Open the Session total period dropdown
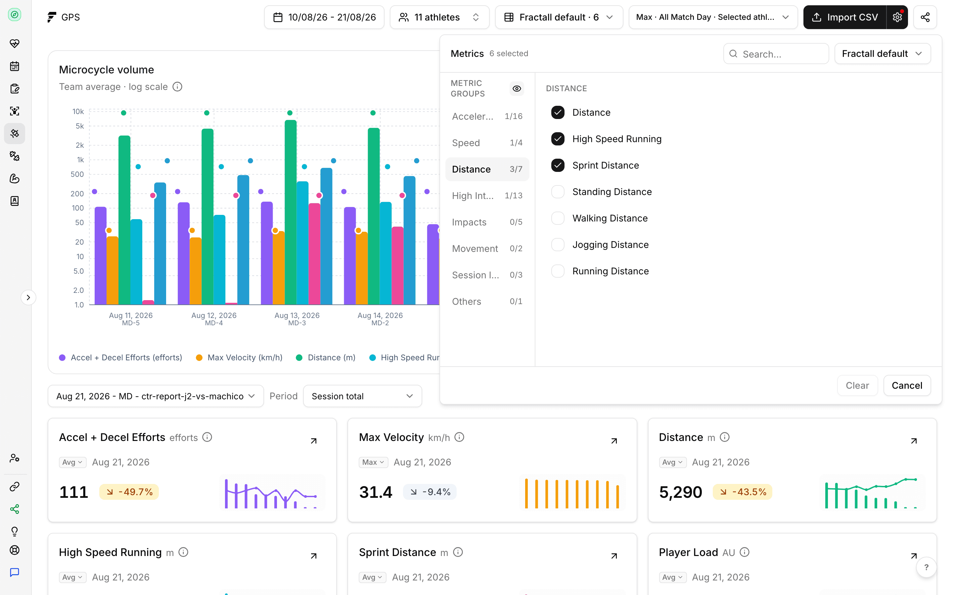The height and width of the screenshot is (595, 953). click(362, 396)
